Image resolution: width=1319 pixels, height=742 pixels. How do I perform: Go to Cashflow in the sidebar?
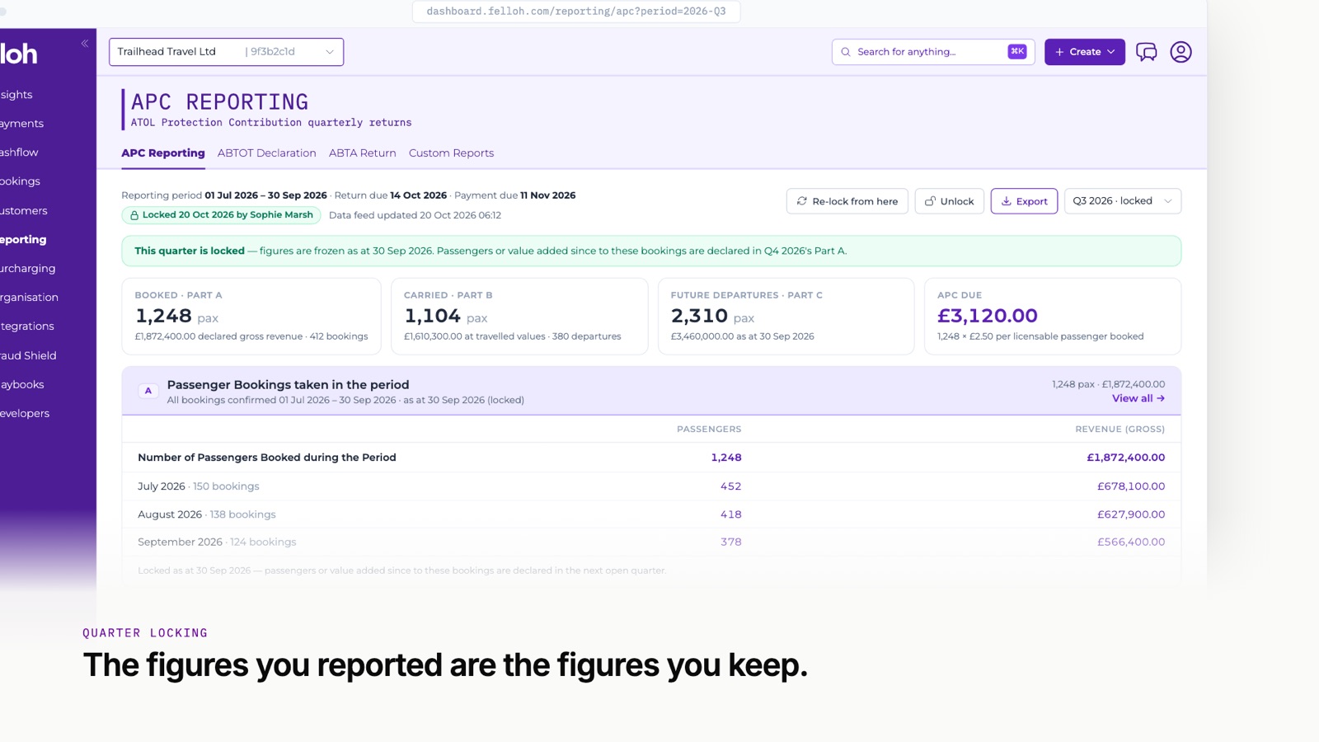tap(20, 153)
